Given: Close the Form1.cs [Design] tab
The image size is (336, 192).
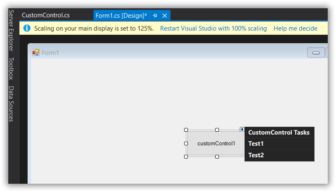Looking at the screenshot, I should click(165, 15).
